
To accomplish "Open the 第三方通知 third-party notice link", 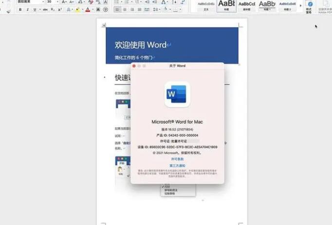I will [177, 166].
